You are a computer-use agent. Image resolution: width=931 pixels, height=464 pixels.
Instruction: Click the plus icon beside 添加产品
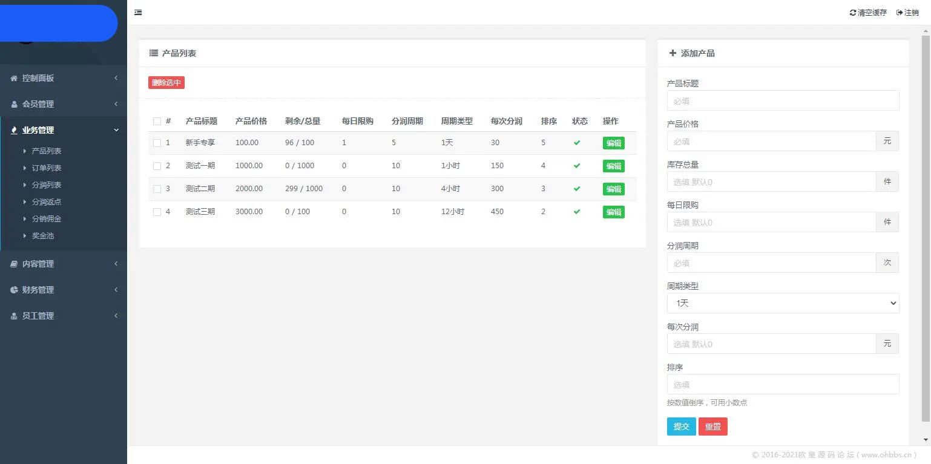(x=673, y=53)
